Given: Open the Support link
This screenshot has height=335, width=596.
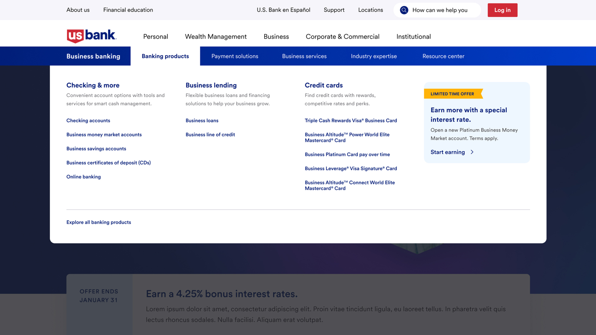Looking at the screenshot, I should coord(334,10).
